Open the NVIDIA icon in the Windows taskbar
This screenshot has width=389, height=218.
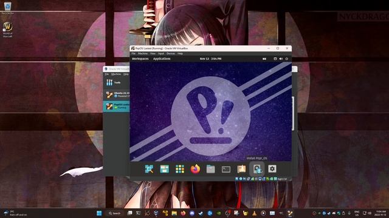(x=219, y=213)
